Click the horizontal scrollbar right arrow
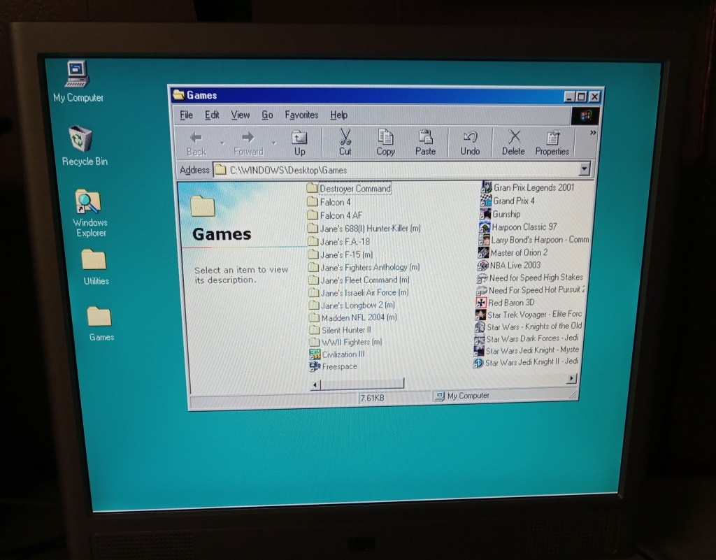This screenshot has height=560, width=716. click(x=571, y=378)
